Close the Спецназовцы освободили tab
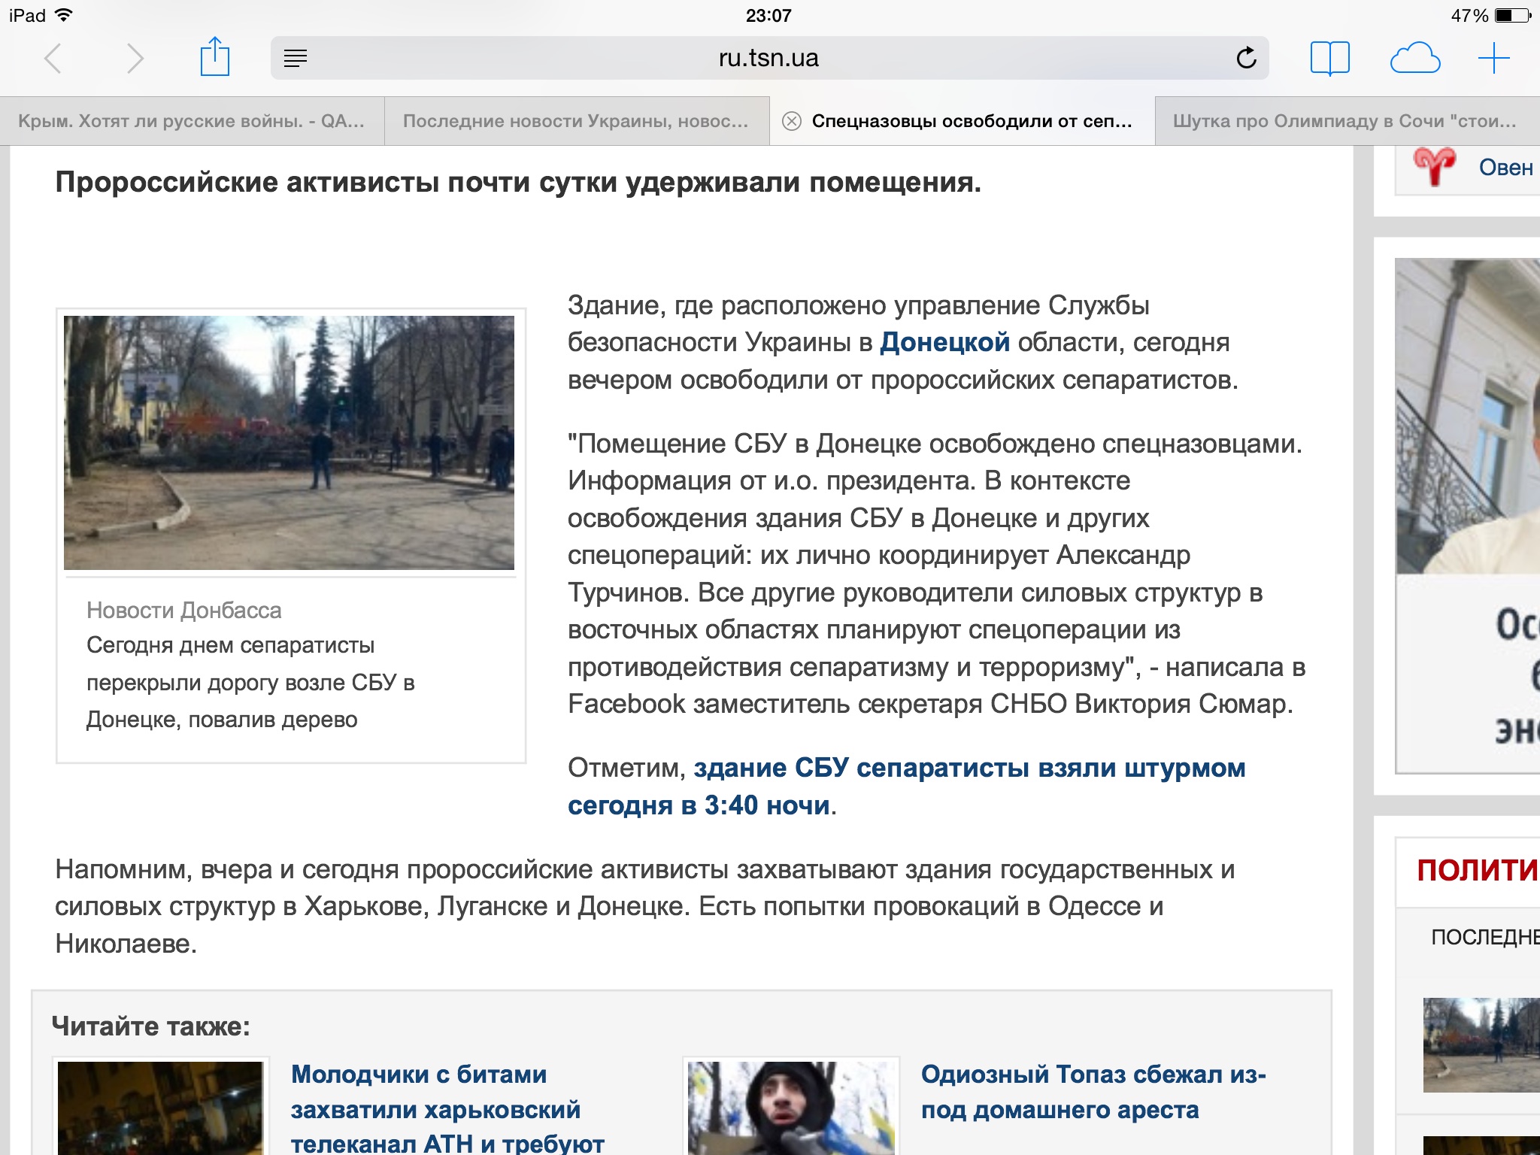 [x=791, y=121]
